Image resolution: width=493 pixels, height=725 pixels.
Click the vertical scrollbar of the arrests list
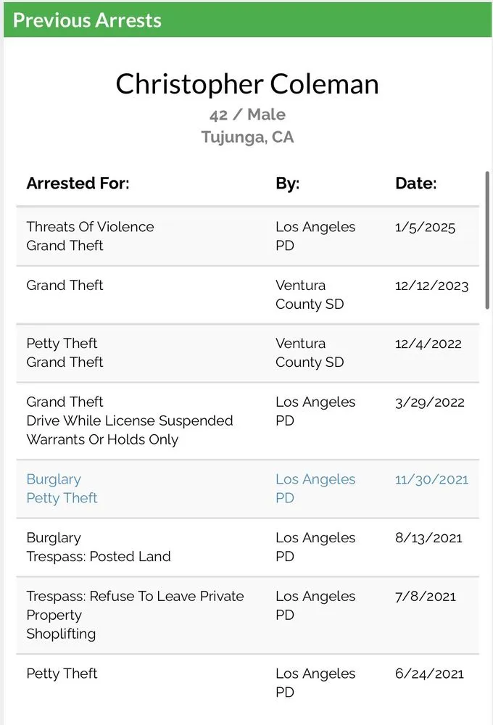pyautogui.click(x=486, y=241)
